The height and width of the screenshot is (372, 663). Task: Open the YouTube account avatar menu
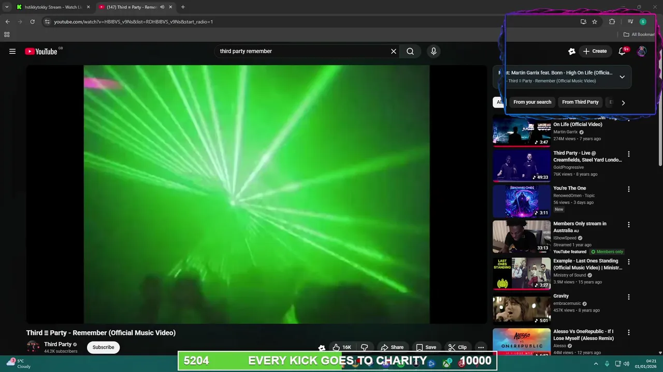(x=642, y=51)
